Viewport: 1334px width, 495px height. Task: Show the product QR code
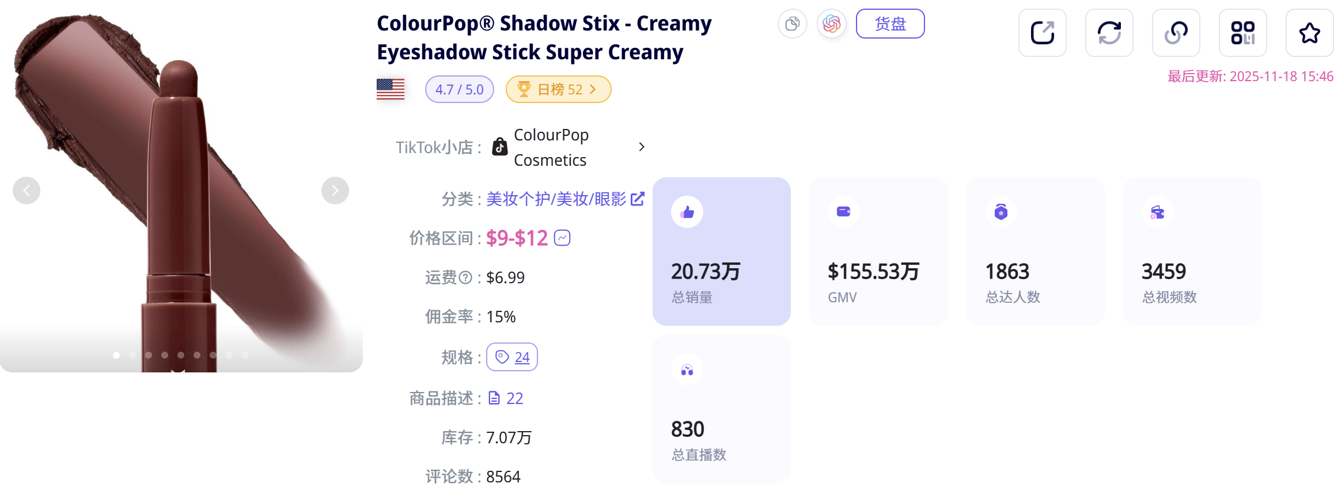coord(1243,33)
